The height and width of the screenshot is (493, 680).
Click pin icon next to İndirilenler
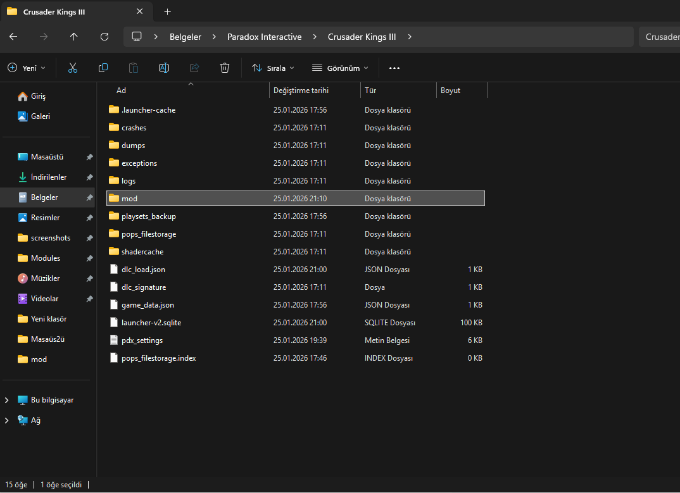tap(89, 177)
